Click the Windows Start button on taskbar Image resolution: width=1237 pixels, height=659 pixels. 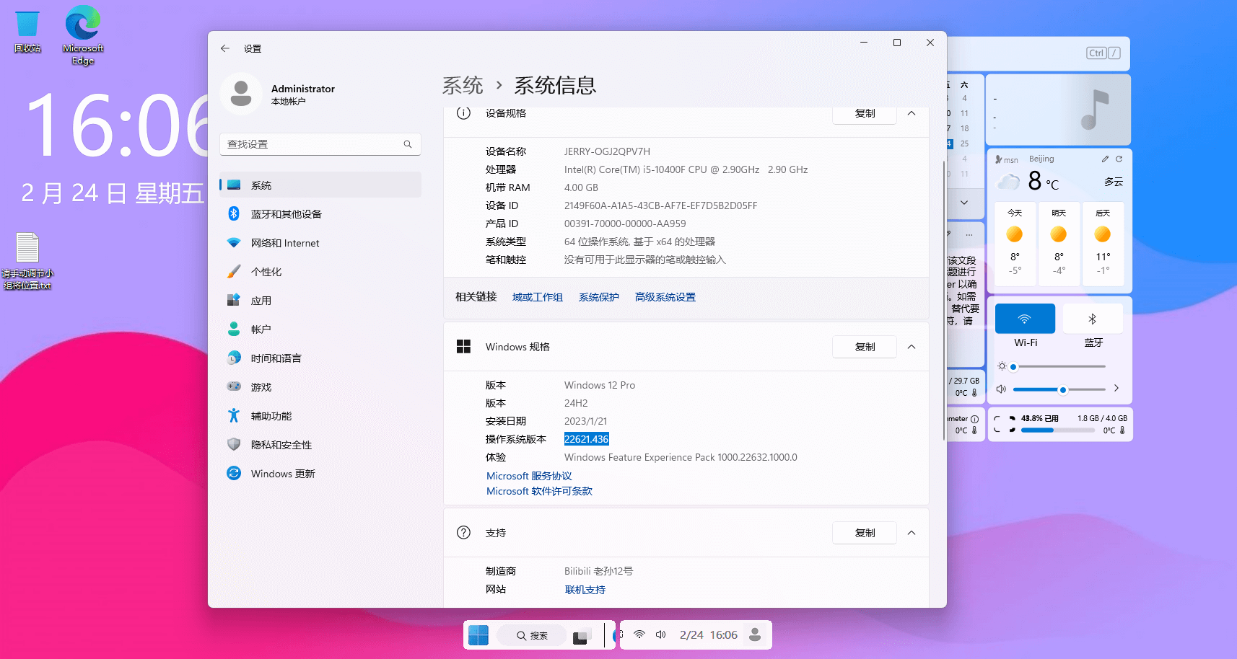click(x=478, y=635)
